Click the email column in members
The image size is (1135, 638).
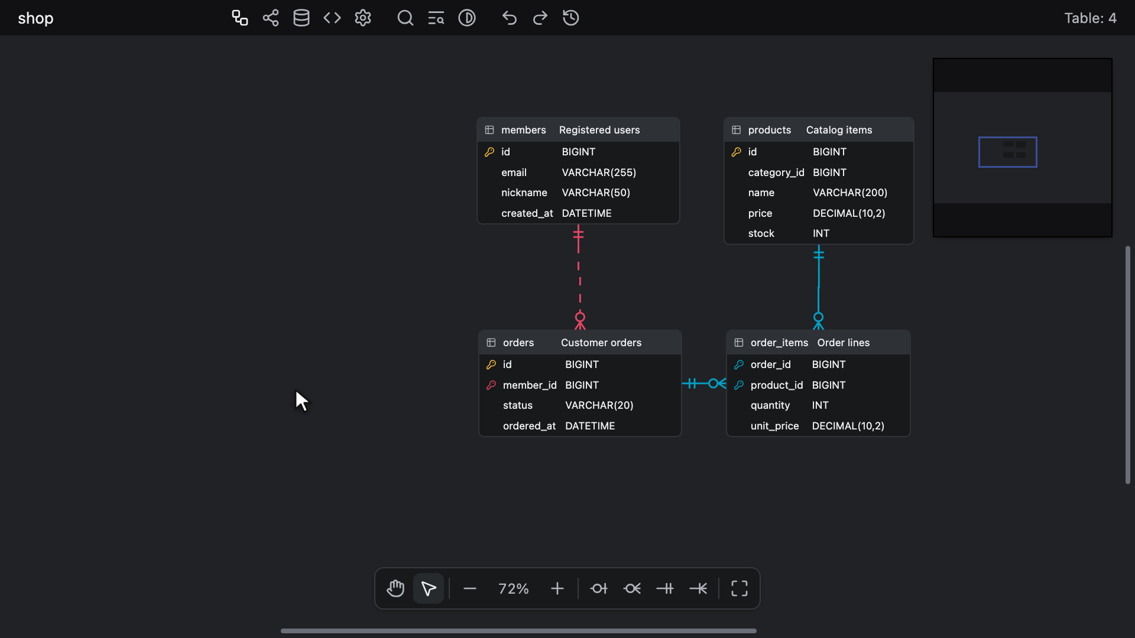point(578,172)
